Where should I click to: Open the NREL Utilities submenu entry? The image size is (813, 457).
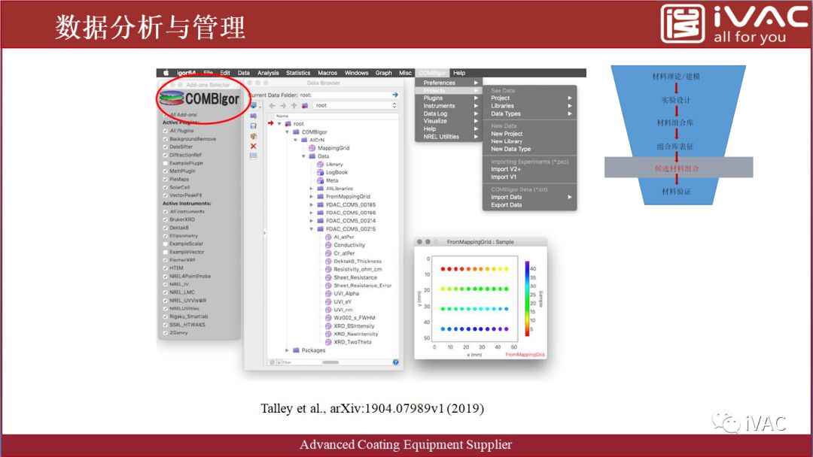tap(449, 137)
